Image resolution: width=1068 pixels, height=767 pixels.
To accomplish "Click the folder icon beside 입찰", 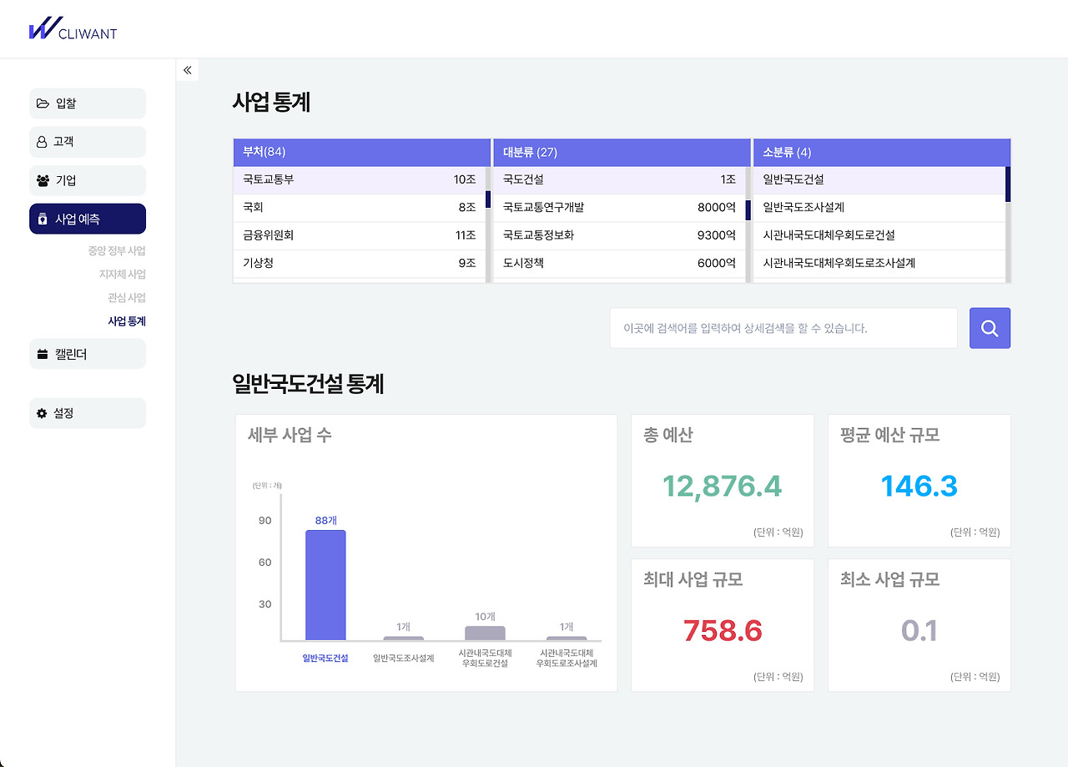I will (43, 103).
